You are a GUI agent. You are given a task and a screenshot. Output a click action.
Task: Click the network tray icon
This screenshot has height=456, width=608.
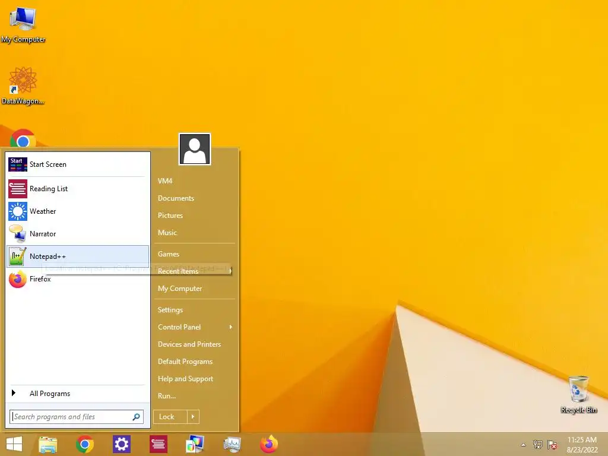coord(538,445)
